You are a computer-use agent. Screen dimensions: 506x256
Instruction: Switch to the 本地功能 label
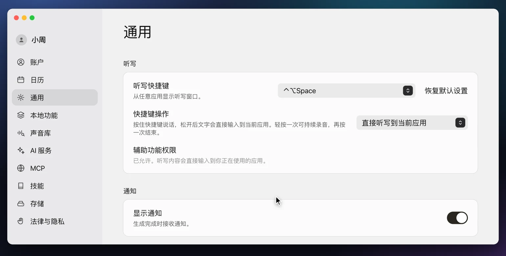click(44, 115)
